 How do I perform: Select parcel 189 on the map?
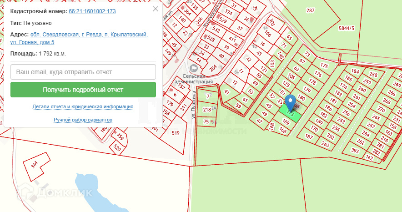click(x=319, y=121)
